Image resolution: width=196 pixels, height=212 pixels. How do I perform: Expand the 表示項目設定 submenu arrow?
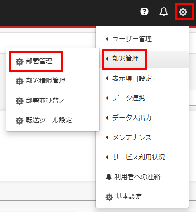pyautogui.click(x=107, y=78)
